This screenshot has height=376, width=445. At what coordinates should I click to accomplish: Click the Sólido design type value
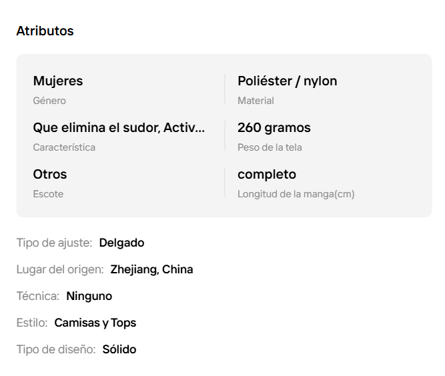119,349
